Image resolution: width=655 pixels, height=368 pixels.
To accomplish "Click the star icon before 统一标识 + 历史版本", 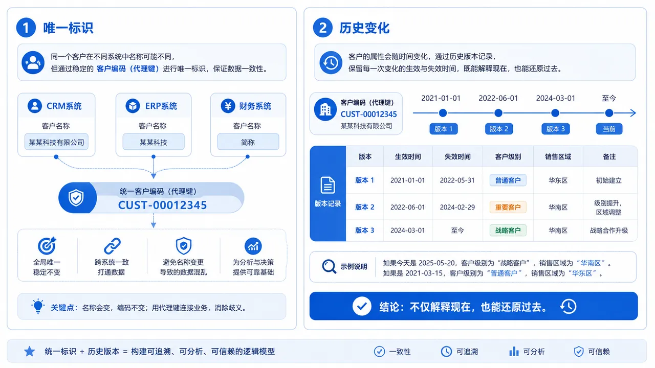I will (30, 351).
